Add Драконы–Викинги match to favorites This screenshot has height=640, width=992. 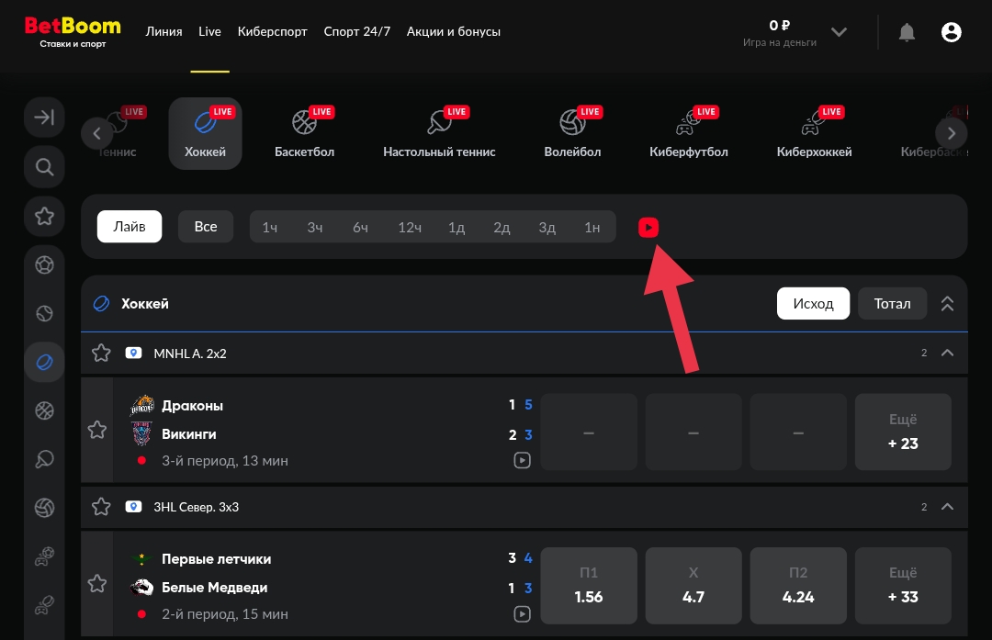(x=96, y=430)
